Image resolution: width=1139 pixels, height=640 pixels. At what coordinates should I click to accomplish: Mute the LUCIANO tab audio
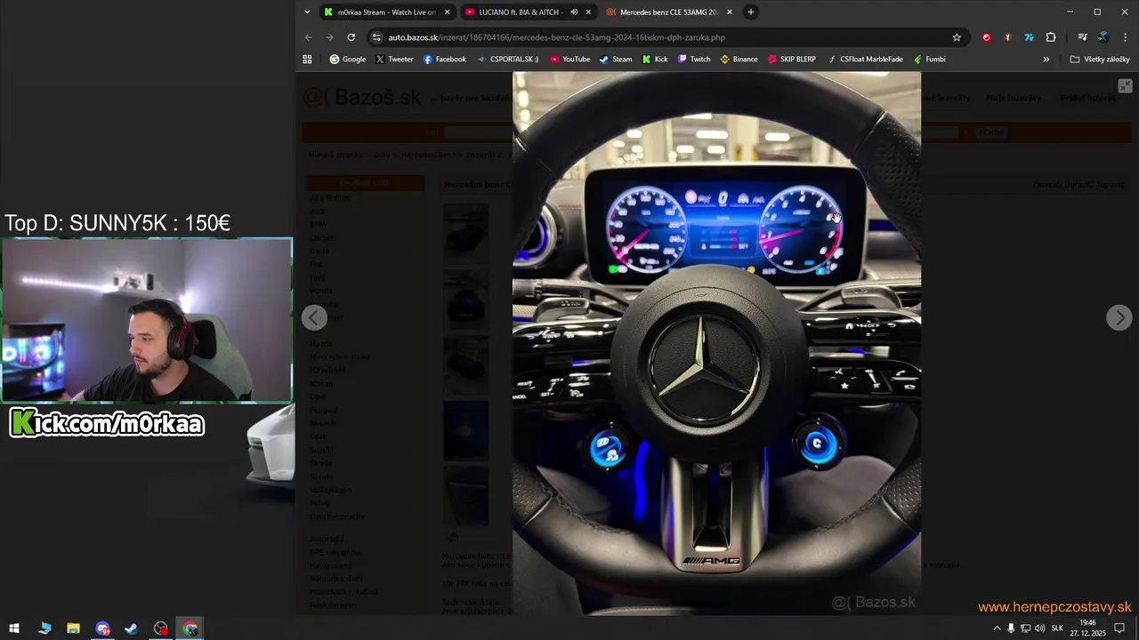[x=573, y=12]
